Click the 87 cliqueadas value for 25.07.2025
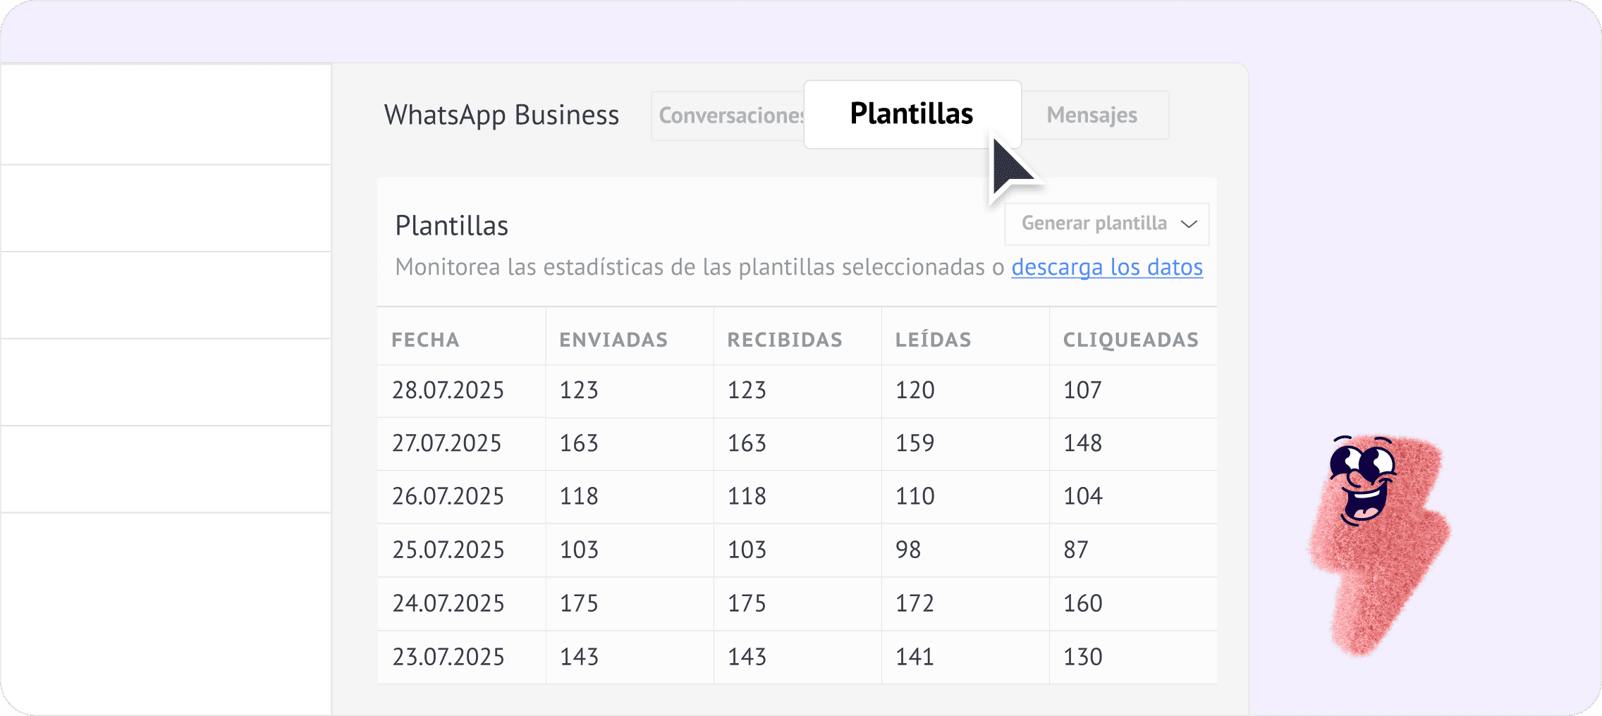The height and width of the screenshot is (716, 1602). coord(1076,550)
